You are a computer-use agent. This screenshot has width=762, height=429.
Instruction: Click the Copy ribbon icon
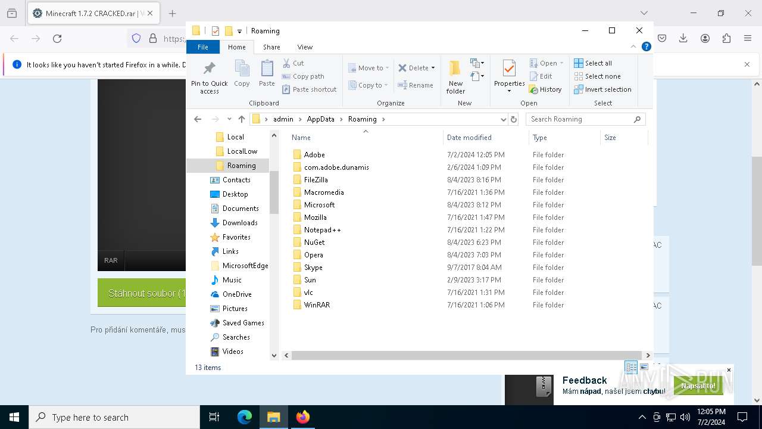point(242,74)
